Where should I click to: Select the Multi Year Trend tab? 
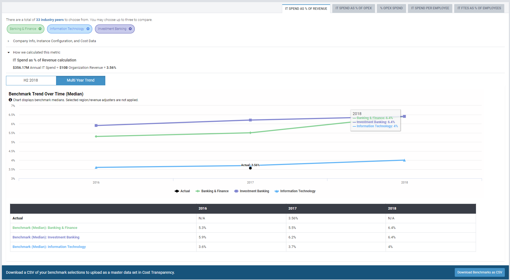pyautogui.click(x=81, y=80)
